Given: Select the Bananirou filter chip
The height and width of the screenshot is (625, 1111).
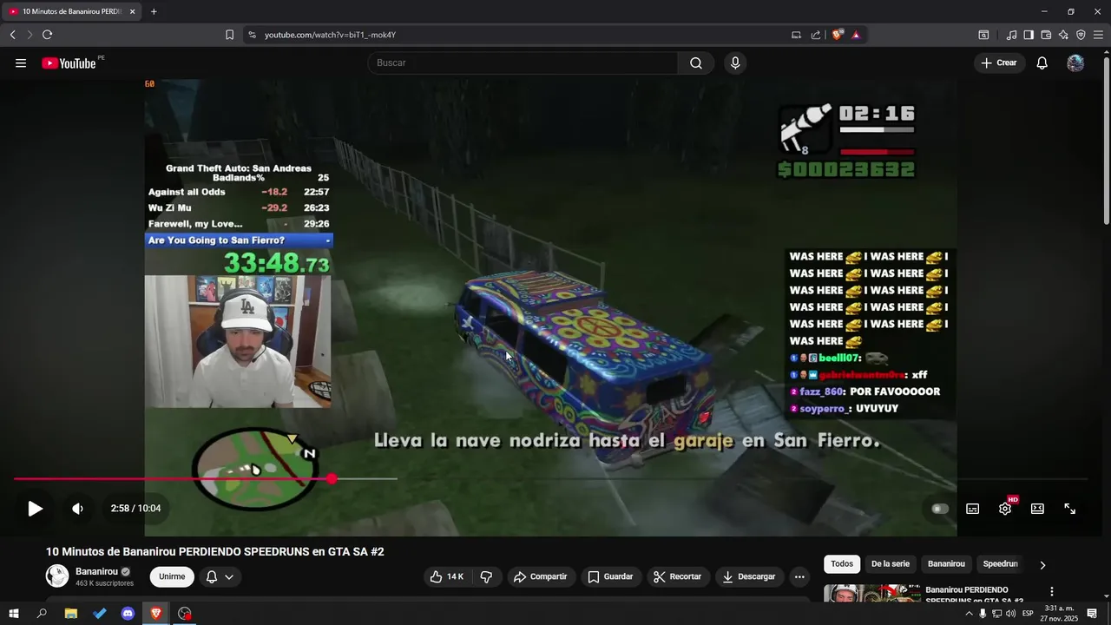Looking at the screenshot, I should click(x=946, y=564).
